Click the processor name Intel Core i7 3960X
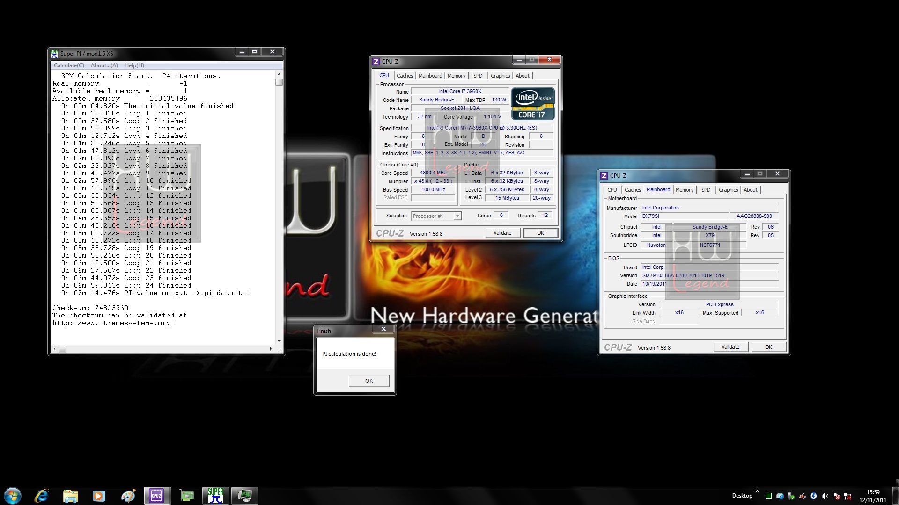The image size is (899, 505). (x=460, y=92)
